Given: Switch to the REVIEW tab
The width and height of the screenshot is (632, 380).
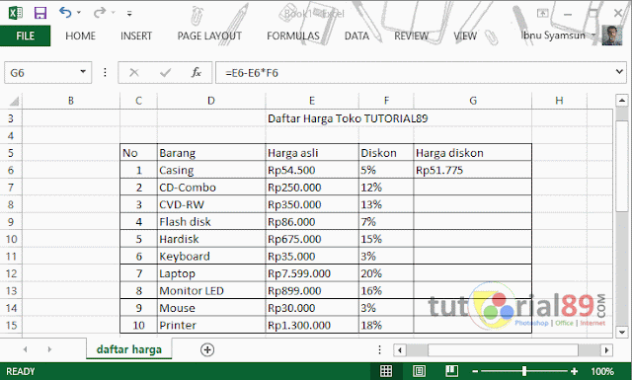Looking at the screenshot, I should 411,36.
